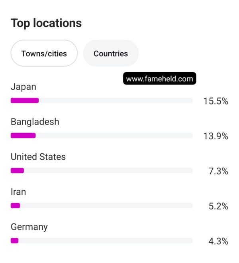The image size is (239, 263).
Task: Click the 4.3% value for Germany
Action: coord(218,241)
